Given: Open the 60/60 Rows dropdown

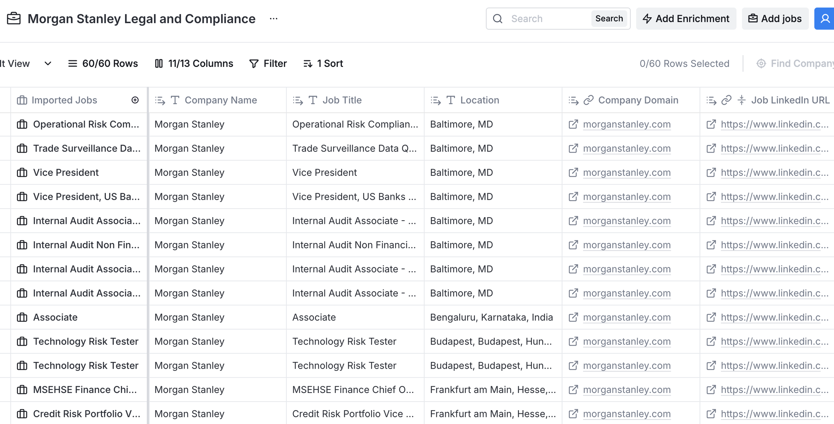Looking at the screenshot, I should [103, 64].
